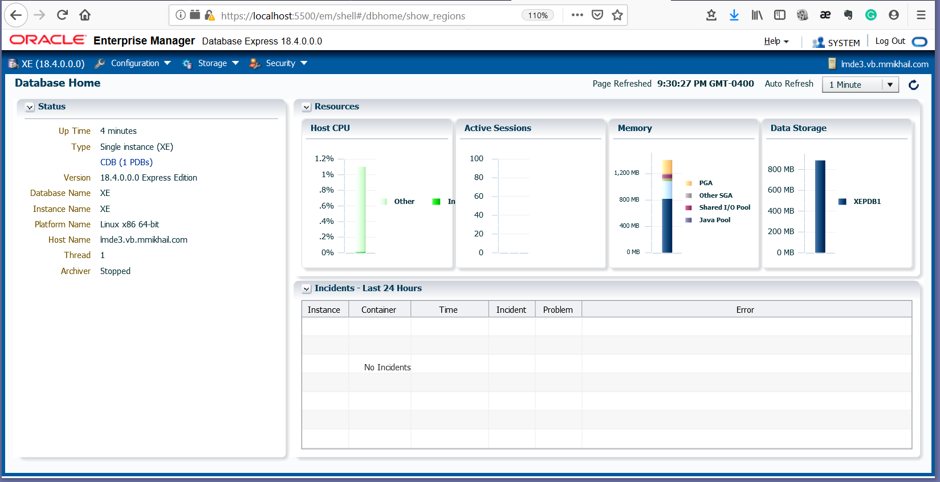940x482 pixels.
Task: Click the browser address bar URL
Action: click(x=343, y=16)
